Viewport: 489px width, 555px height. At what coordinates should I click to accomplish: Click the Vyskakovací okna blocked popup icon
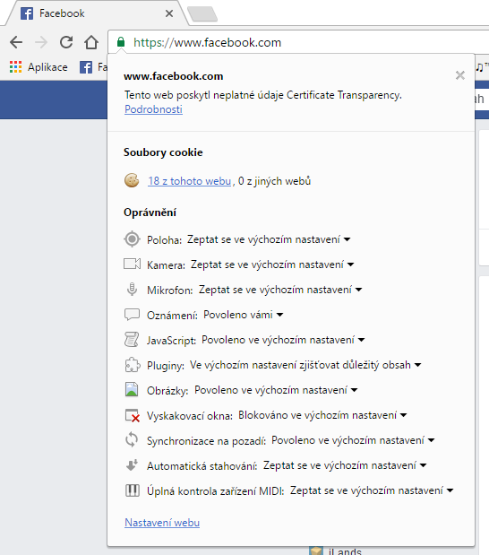(x=133, y=415)
